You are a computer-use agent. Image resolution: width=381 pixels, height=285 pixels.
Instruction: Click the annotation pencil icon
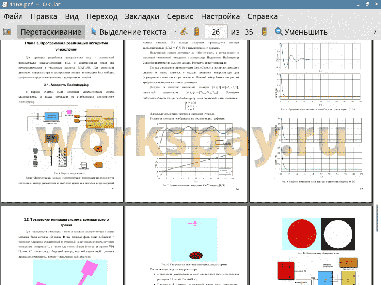(184, 32)
